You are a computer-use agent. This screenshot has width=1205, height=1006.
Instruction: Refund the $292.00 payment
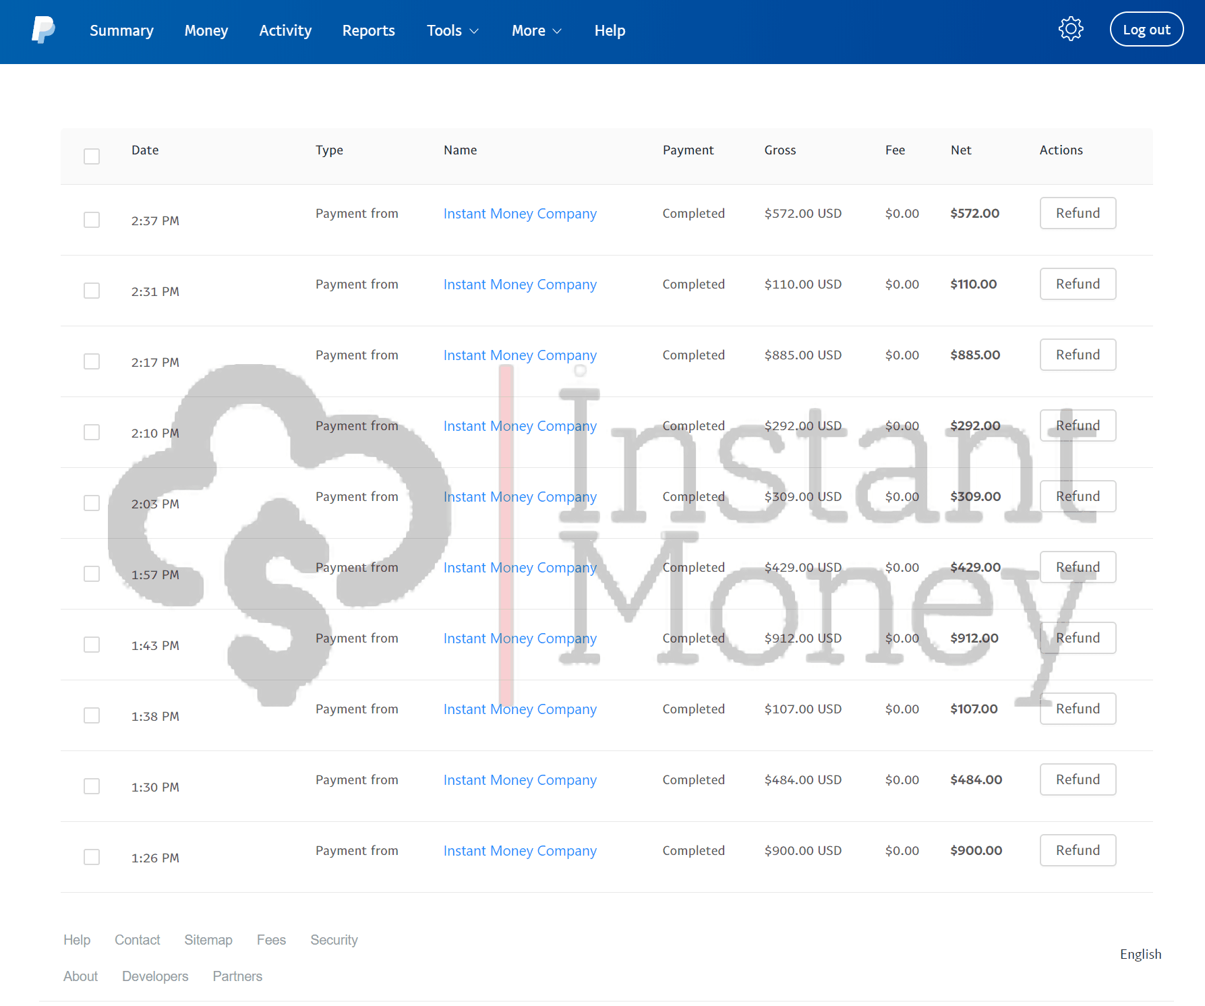(x=1078, y=425)
